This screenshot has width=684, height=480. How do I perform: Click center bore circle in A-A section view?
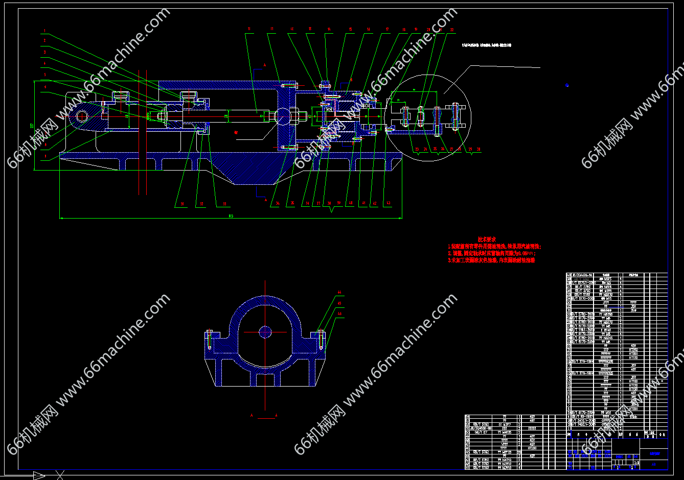pyautogui.click(x=265, y=332)
